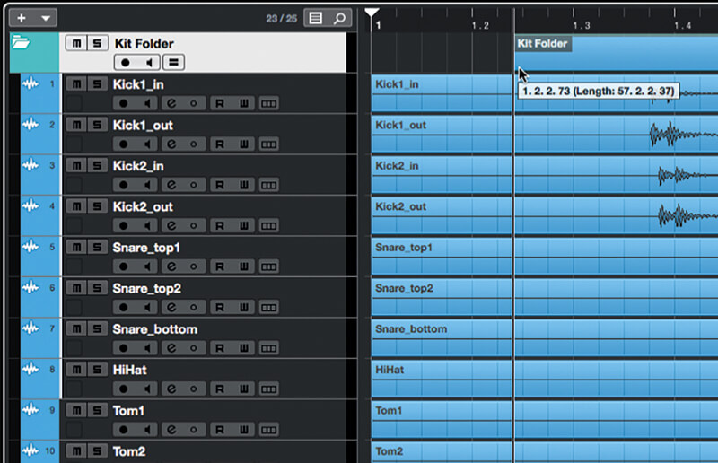
Task: Enable read automation on Kick1_in
Action: (x=220, y=103)
